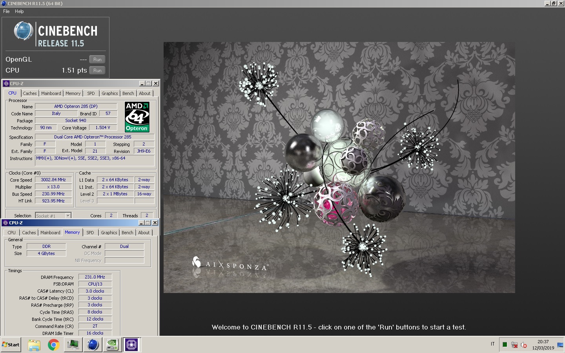Click the memory size 4 GBytes
The height and width of the screenshot is (353, 565).
pos(46,253)
